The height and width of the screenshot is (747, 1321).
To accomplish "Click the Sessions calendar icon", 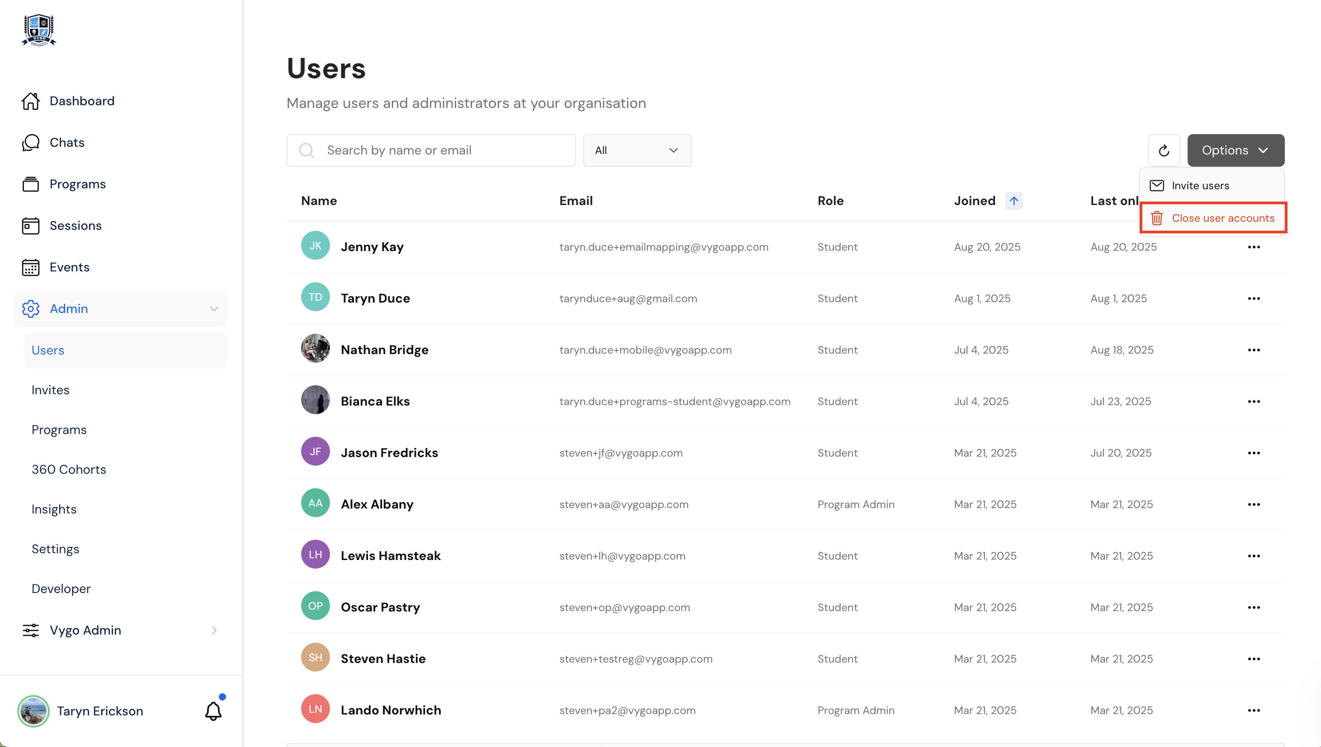I will (31, 226).
